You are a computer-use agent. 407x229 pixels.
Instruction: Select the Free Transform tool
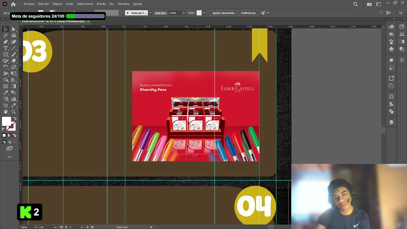coord(14,73)
